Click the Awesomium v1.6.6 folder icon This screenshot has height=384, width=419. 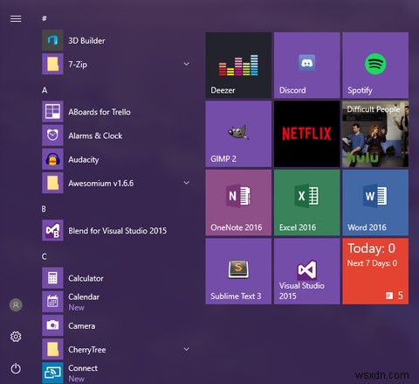tap(52, 183)
